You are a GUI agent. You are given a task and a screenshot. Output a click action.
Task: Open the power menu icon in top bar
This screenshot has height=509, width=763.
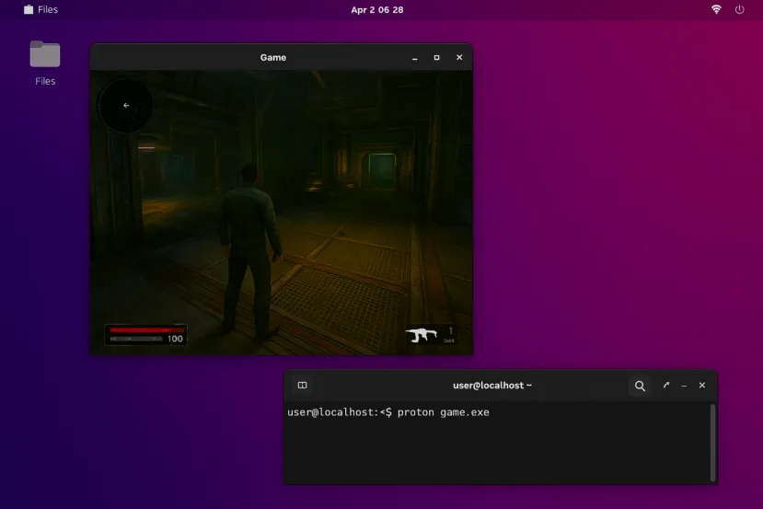pyautogui.click(x=739, y=9)
